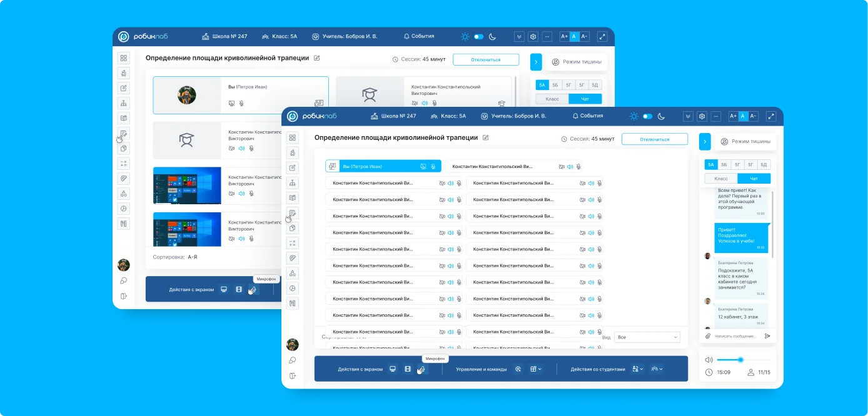Click the fullscreen expand icon in front window

point(771,116)
